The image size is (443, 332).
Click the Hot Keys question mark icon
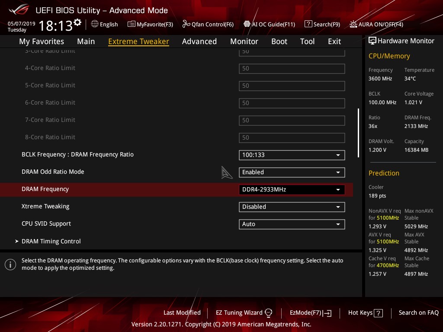[x=378, y=313]
